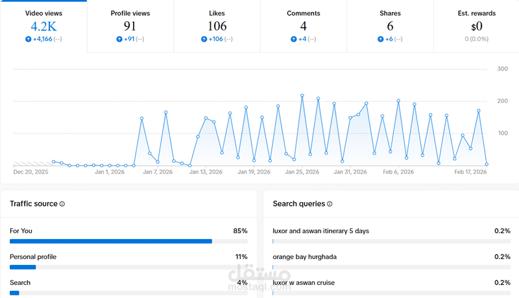Click the final data point on the chart line

pos(487,165)
